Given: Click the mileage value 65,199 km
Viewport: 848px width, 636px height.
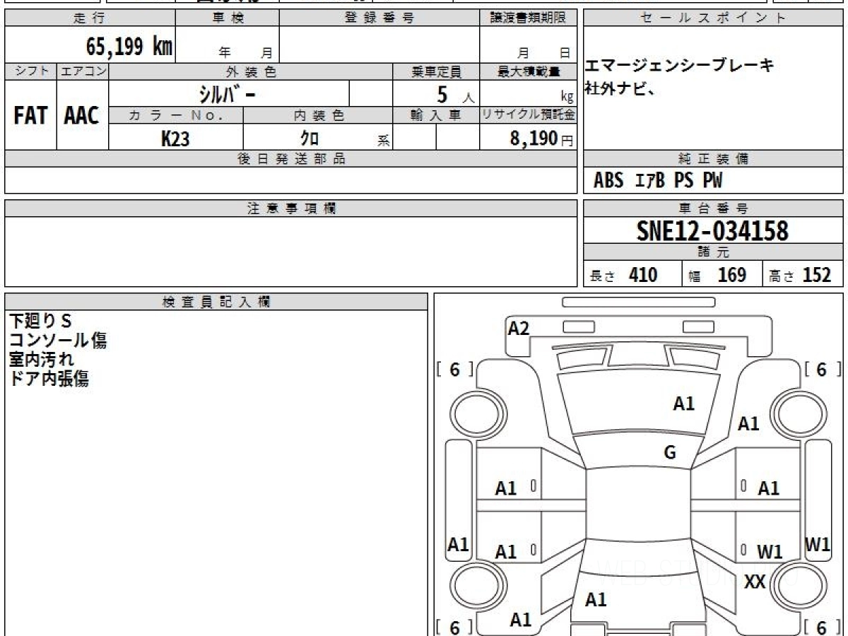Looking at the screenshot, I should tap(129, 47).
